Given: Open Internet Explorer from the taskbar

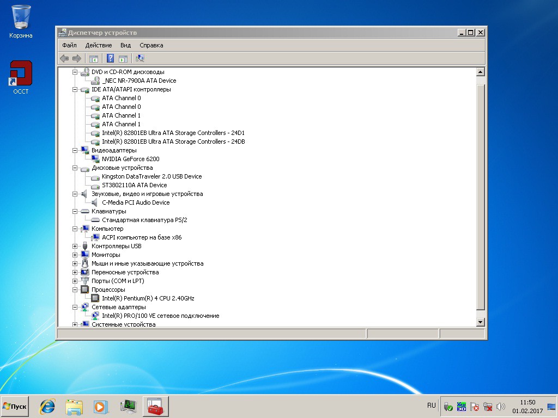Looking at the screenshot, I should (47, 406).
